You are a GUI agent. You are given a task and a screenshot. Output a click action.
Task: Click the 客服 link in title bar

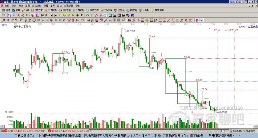pyautogui.click(x=232, y=2)
